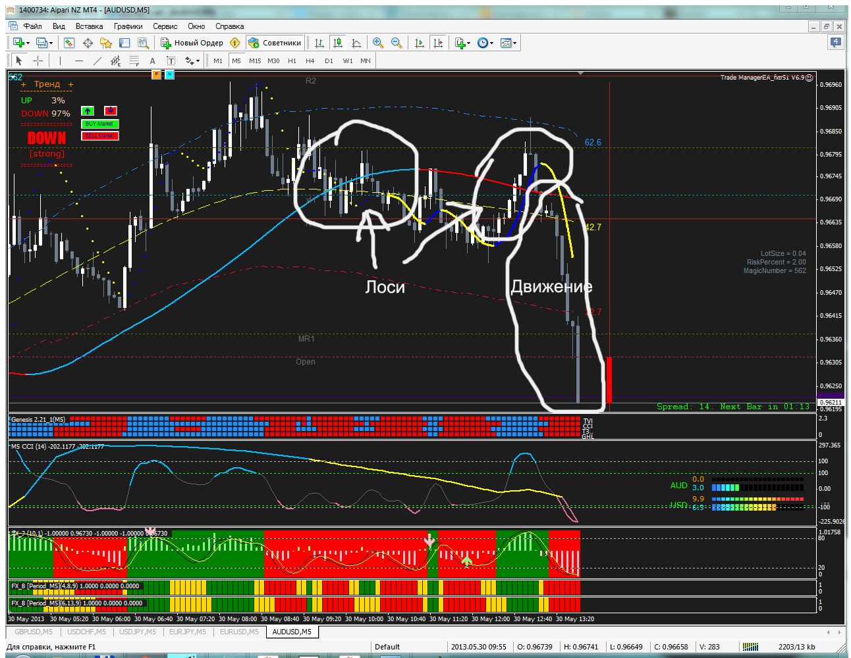Zoom out on the chart
The image size is (851, 658).
point(397,43)
